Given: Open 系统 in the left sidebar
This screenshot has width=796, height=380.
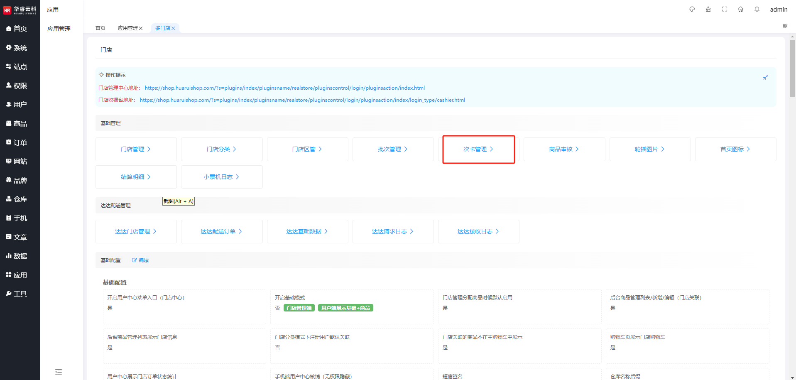Looking at the screenshot, I should pos(20,48).
